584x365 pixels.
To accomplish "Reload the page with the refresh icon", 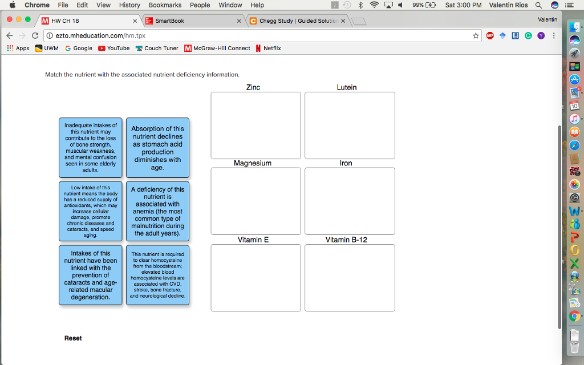I will click(35, 36).
